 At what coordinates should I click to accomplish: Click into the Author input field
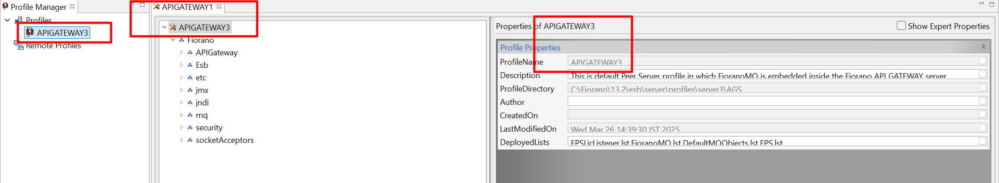click(x=772, y=101)
